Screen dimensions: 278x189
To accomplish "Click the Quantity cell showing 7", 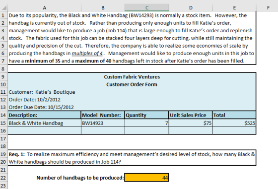I will click(146, 123).
